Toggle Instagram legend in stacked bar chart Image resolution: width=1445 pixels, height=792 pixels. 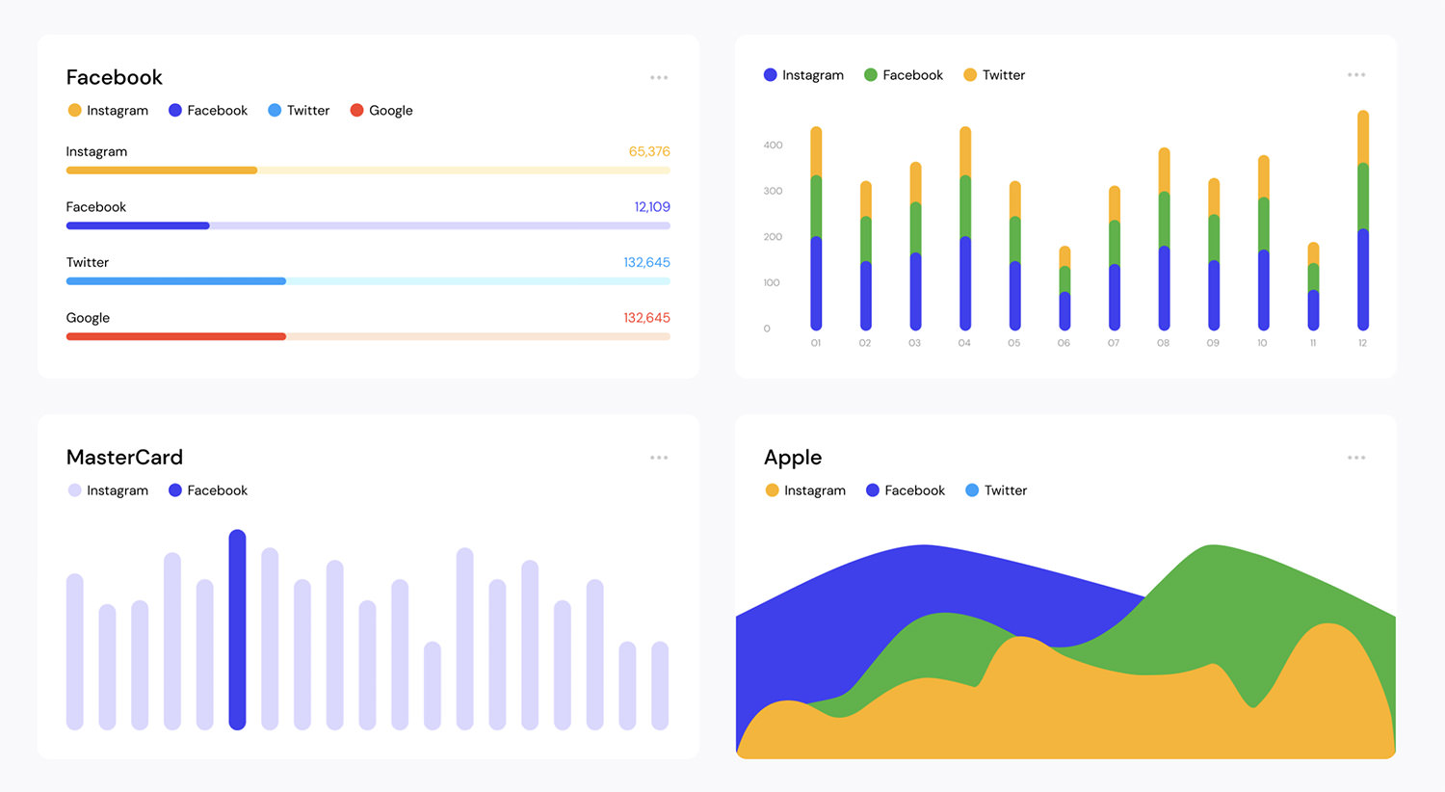[x=803, y=75]
